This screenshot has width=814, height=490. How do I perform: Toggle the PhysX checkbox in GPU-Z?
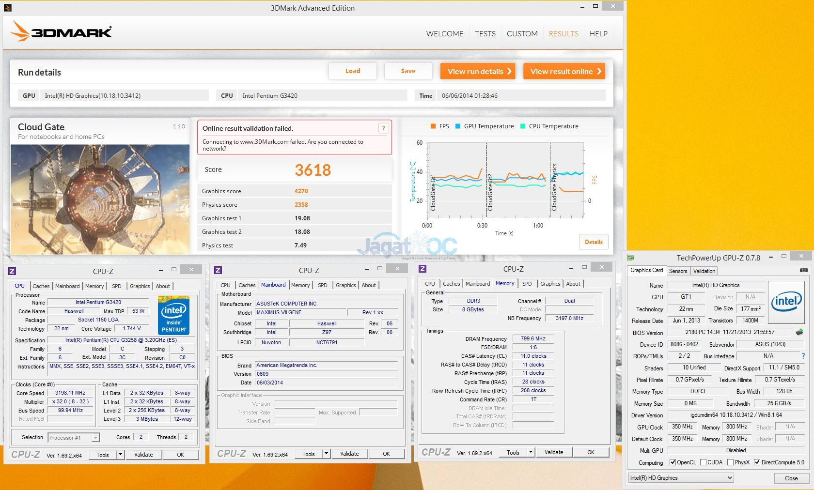[730, 462]
